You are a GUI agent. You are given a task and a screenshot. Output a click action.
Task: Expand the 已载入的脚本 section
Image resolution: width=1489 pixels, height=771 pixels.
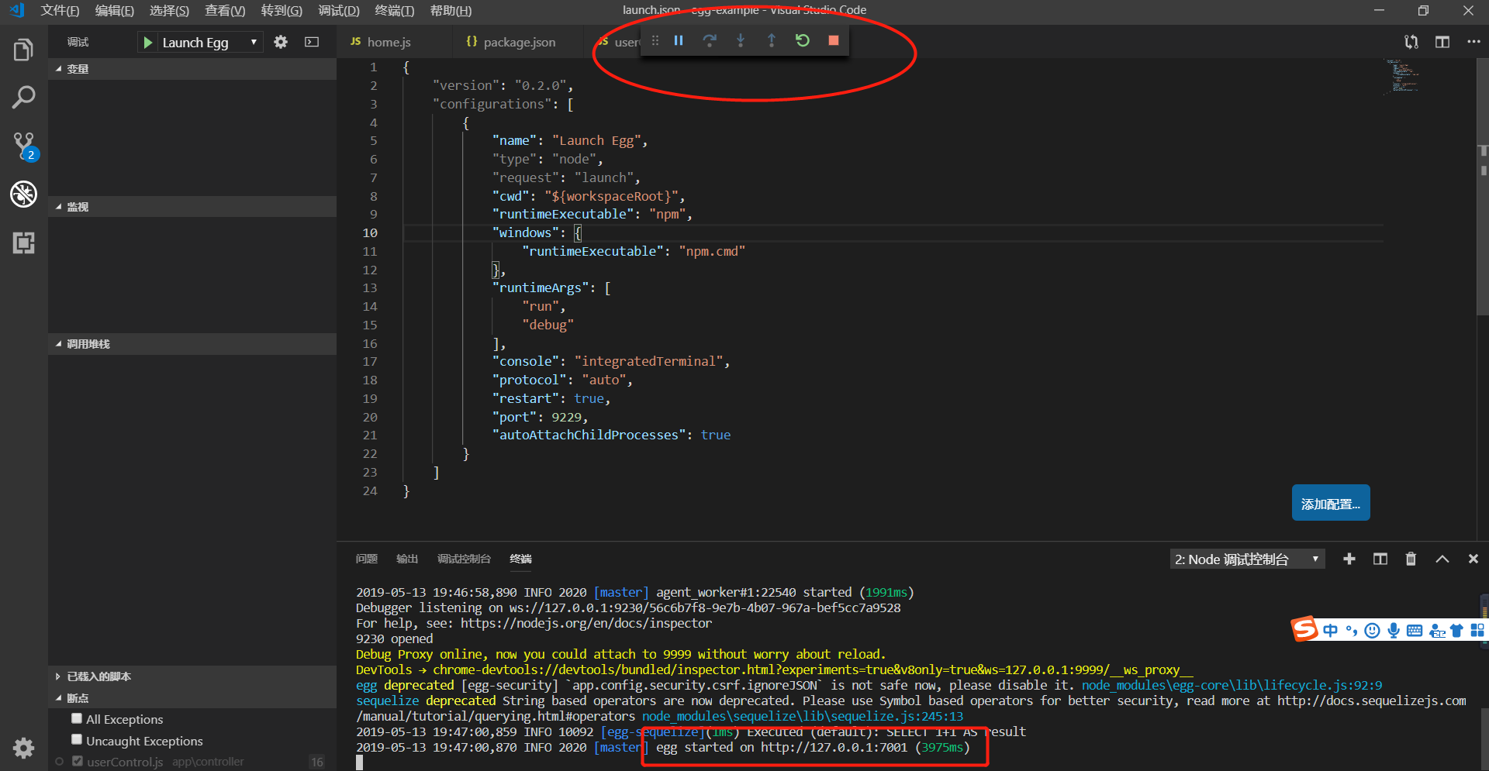(98, 676)
